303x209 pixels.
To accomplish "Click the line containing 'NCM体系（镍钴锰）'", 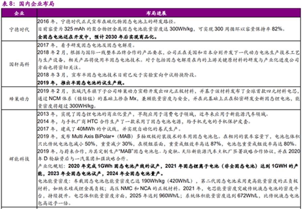I will tap(168, 98).
